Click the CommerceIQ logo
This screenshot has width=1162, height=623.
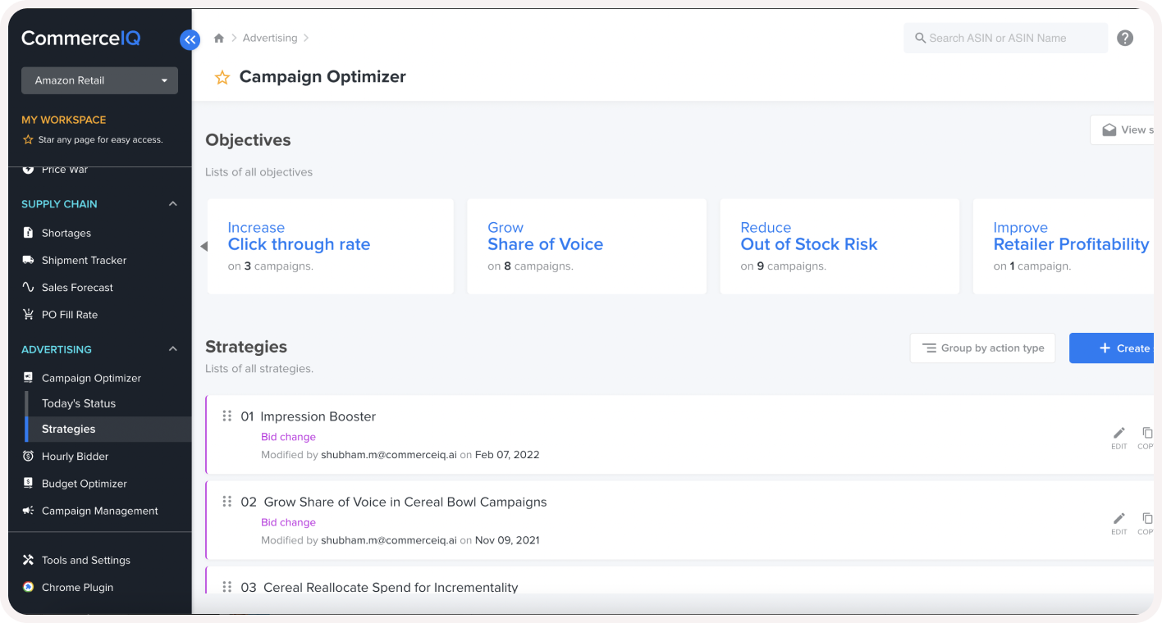(81, 38)
